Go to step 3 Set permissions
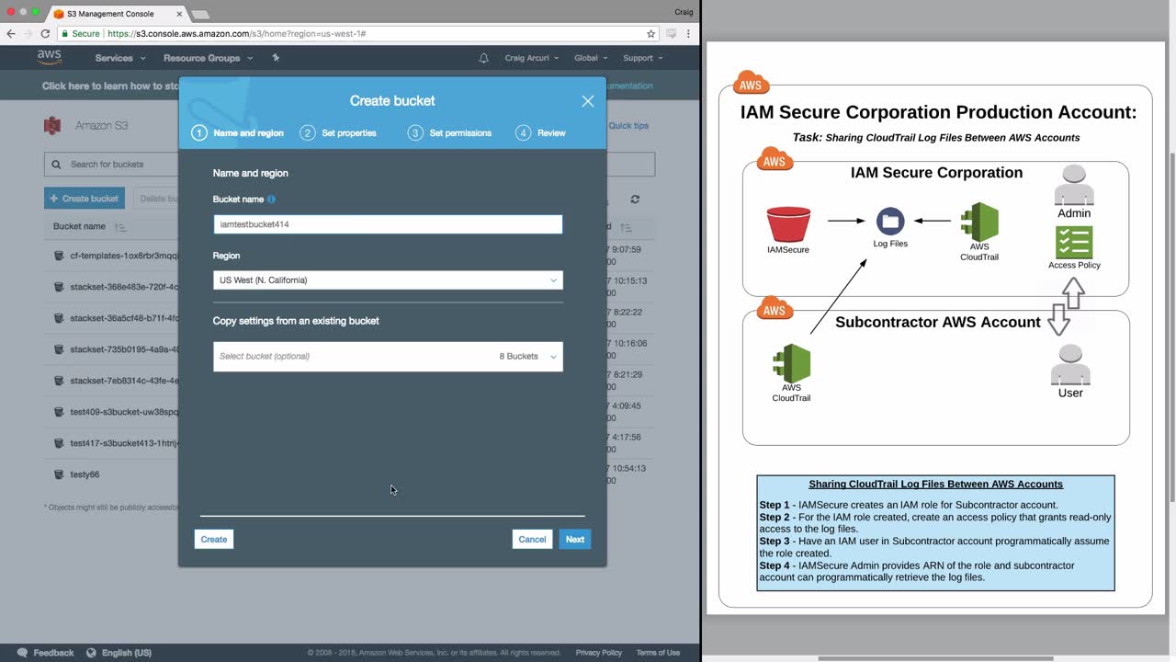Screen dimensions: 1176x662 (x=449, y=133)
